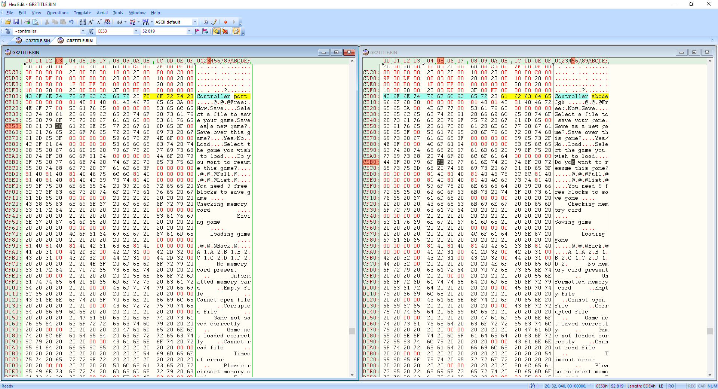
Task: Expand the AE character set dropdown arrow
Action: tap(138, 22)
